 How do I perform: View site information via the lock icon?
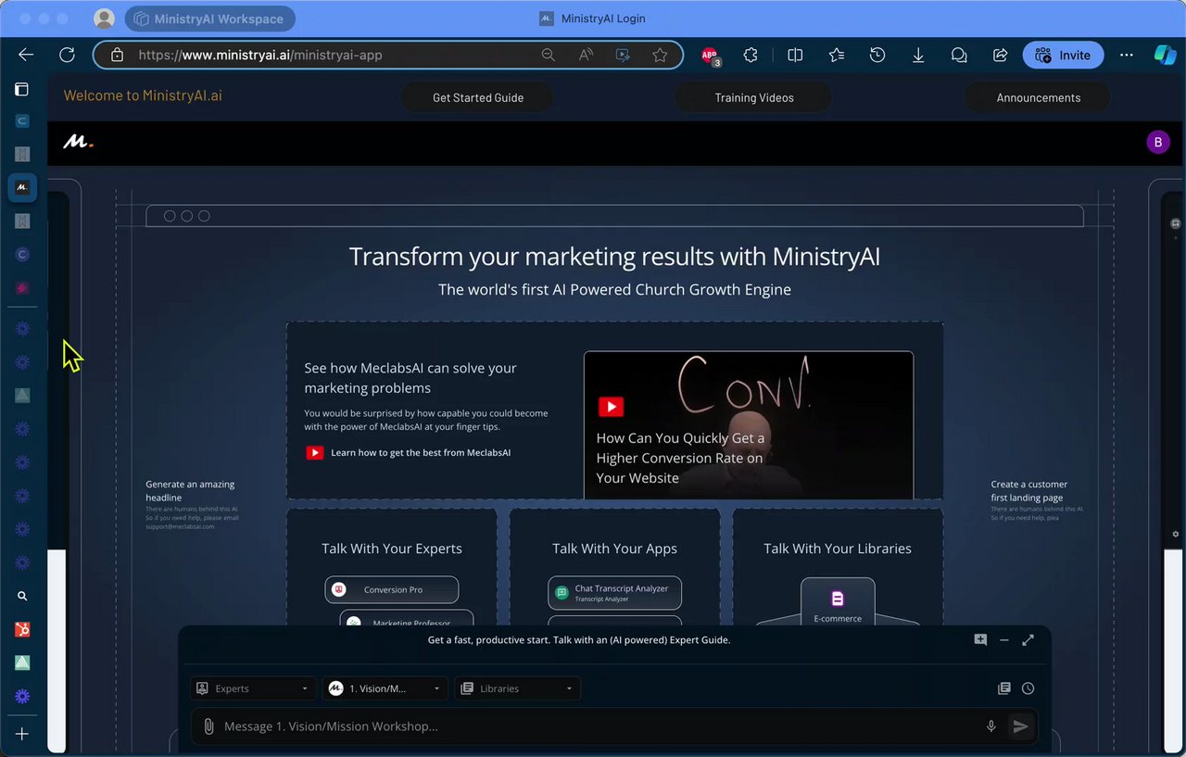tap(117, 55)
